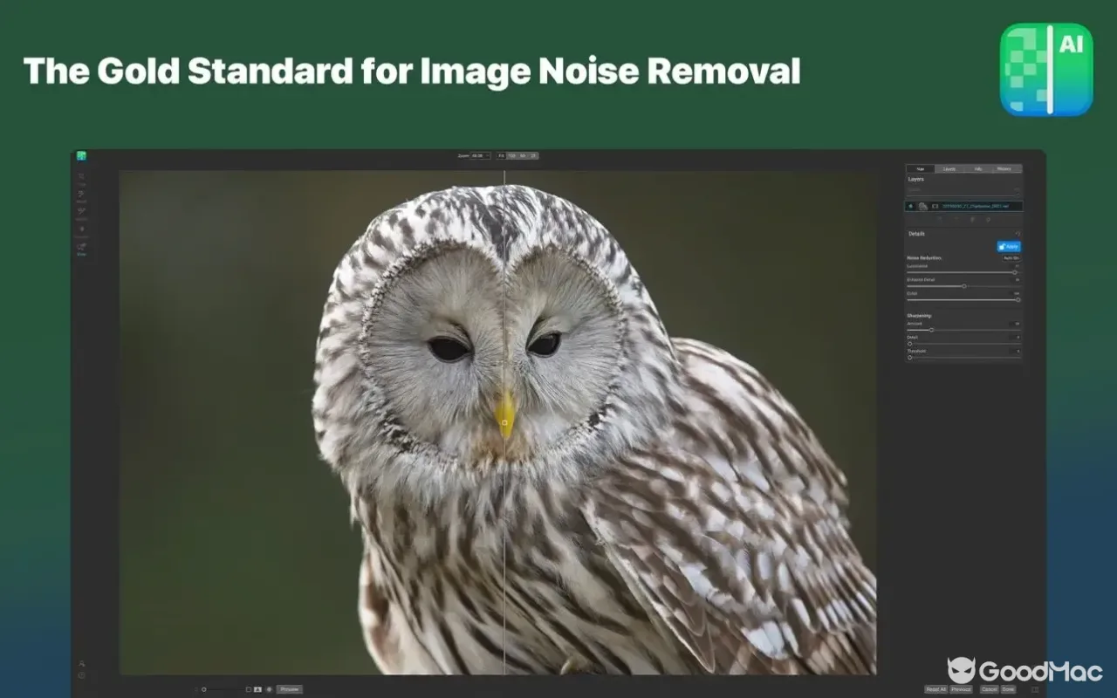Click the Sharpening Amount value field
1117x698 pixels.
1015,324
